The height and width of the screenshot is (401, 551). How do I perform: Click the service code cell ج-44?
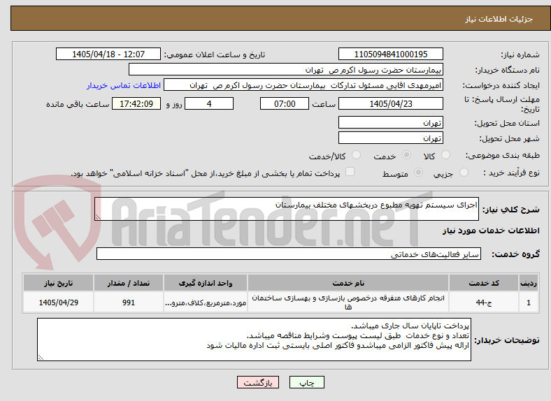(x=484, y=302)
